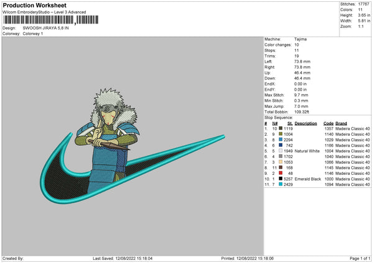
Task: Click the 'Description' column header
Action: point(306,123)
